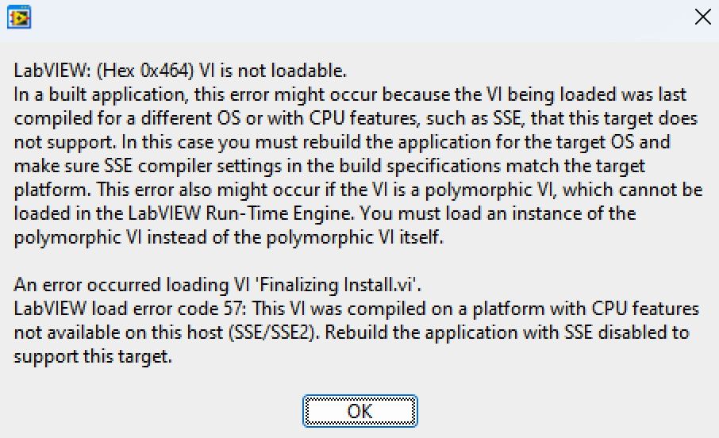
Task: Click the 'In a built application' sentence start
Action: click(99, 94)
